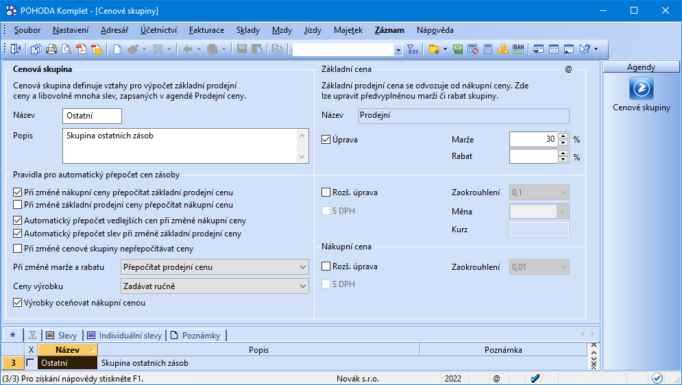Image resolution: width=682 pixels, height=385 pixels.
Task: Open the Ceny výrobku dropdown
Action: click(x=215, y=286)
